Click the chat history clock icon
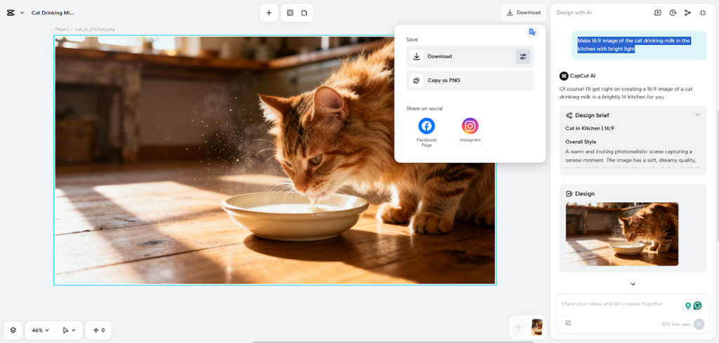Viewport: 719px width, 343px height. pyautogui.click(x=673, y=13)
